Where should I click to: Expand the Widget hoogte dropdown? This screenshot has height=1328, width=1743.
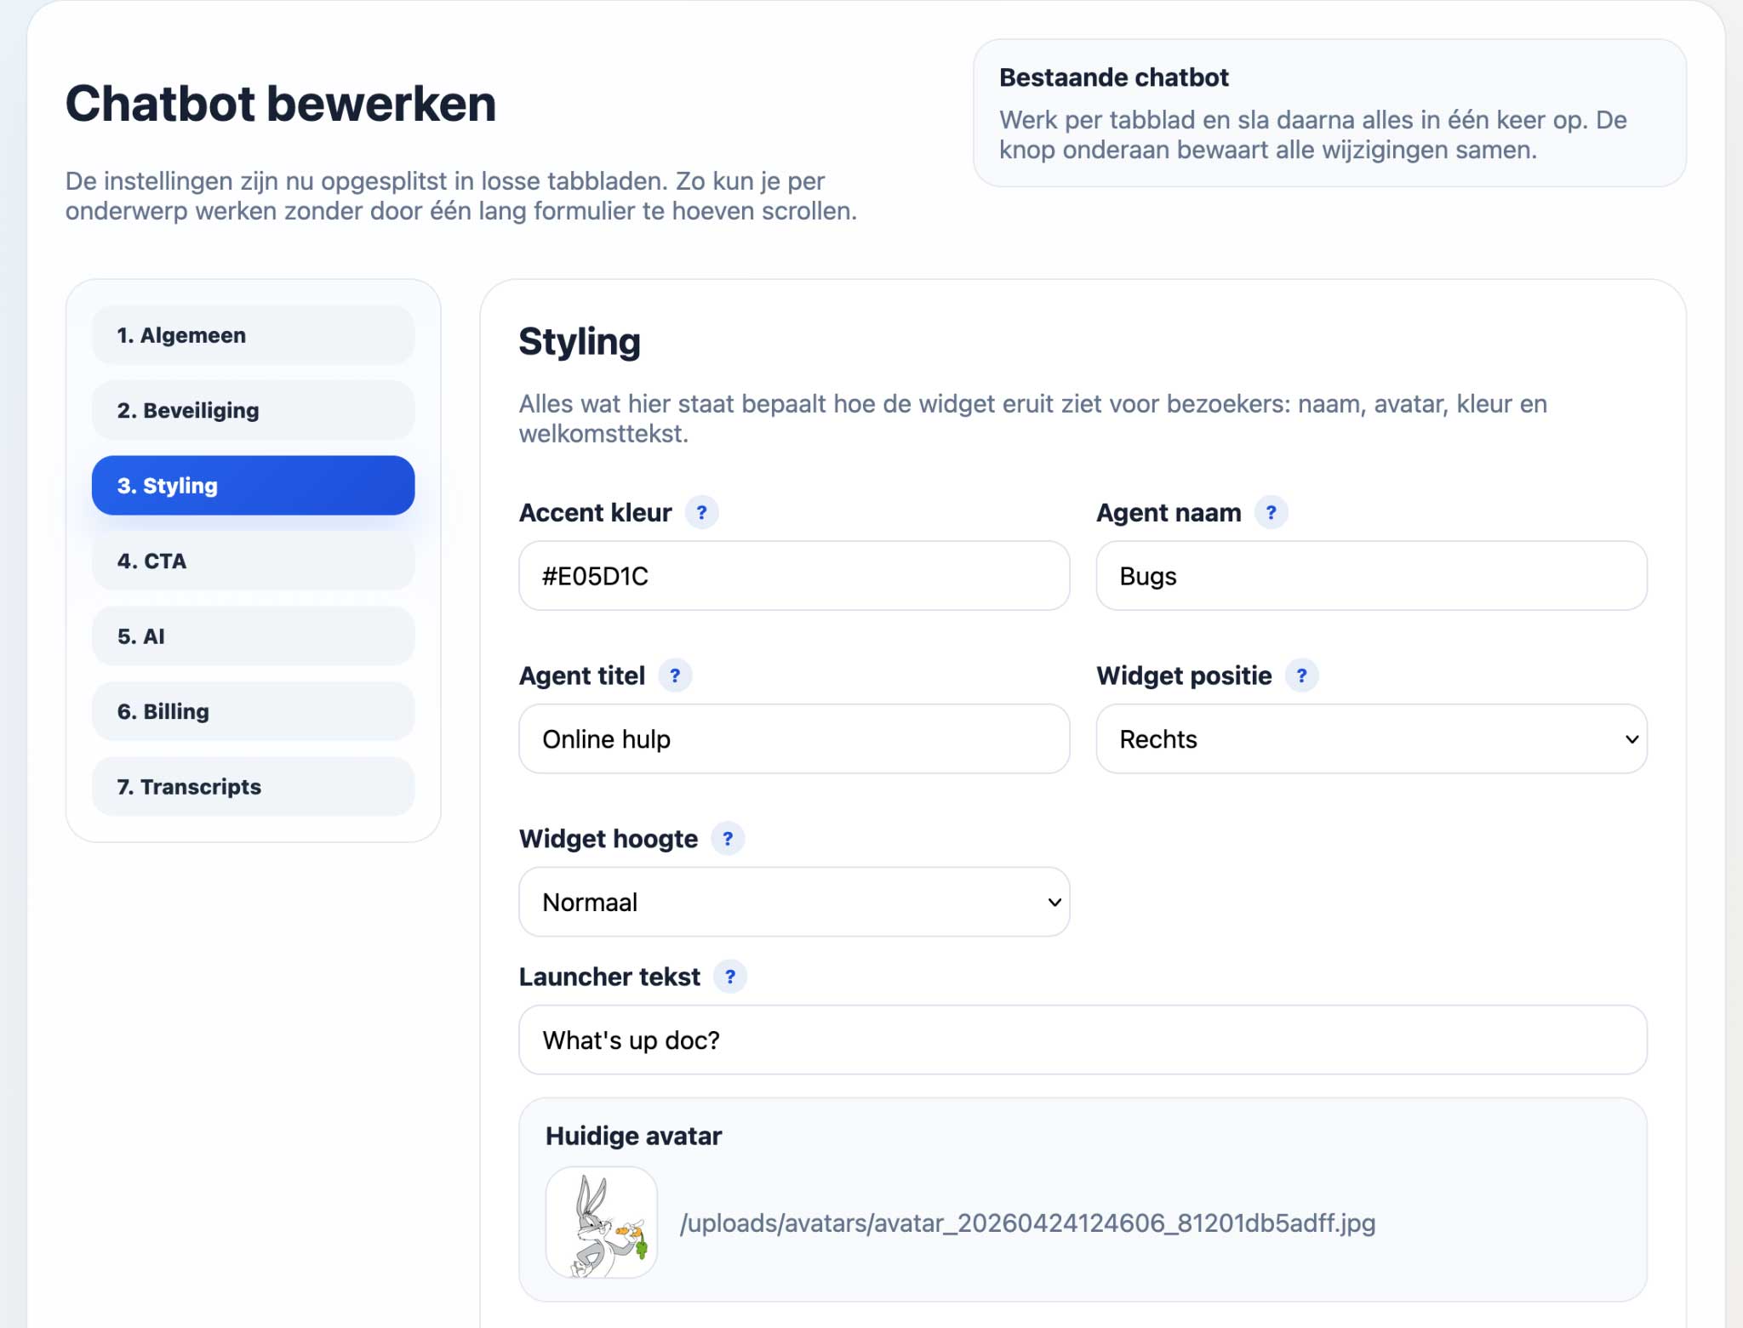793,903
